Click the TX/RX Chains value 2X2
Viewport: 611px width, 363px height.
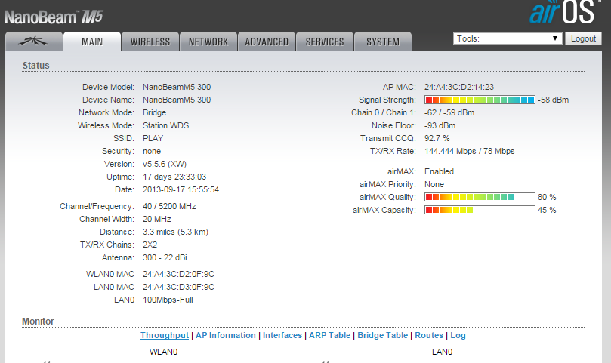(x=150, y=245)
